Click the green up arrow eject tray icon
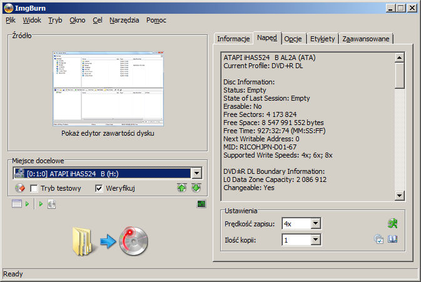This screenshot has height=282, width=421. 182,188
